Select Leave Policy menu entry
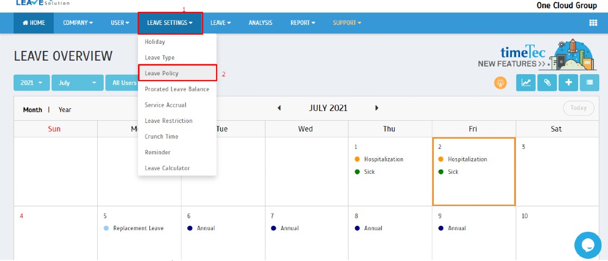The height and width of the screenshot is (261, 608). pos(177,73)
